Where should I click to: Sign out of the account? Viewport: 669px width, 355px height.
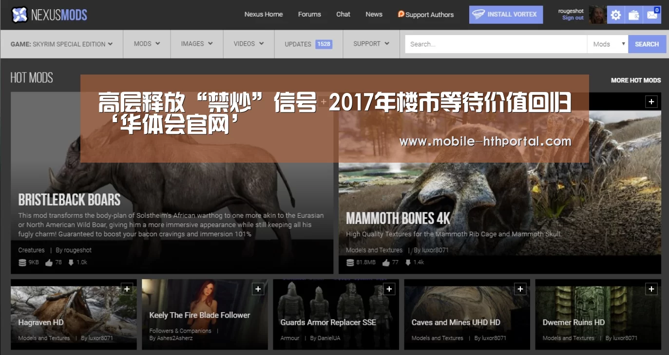[573, 18]
